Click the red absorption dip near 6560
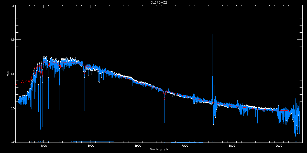 [165, 96]
